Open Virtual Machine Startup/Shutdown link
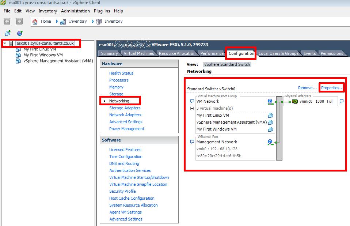This screenshot has width=350, height=226. coord(139,177)
